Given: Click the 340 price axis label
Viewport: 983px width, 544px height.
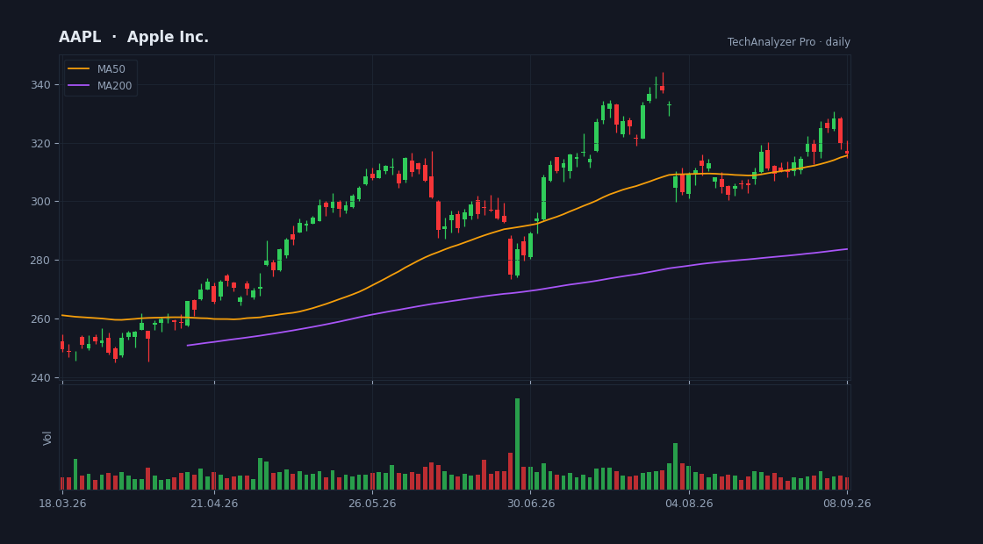Looking at the screenshot, I should tap(40, 84).
